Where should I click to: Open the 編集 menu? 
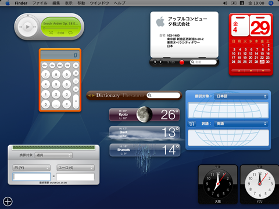click(x=56, y=3)
